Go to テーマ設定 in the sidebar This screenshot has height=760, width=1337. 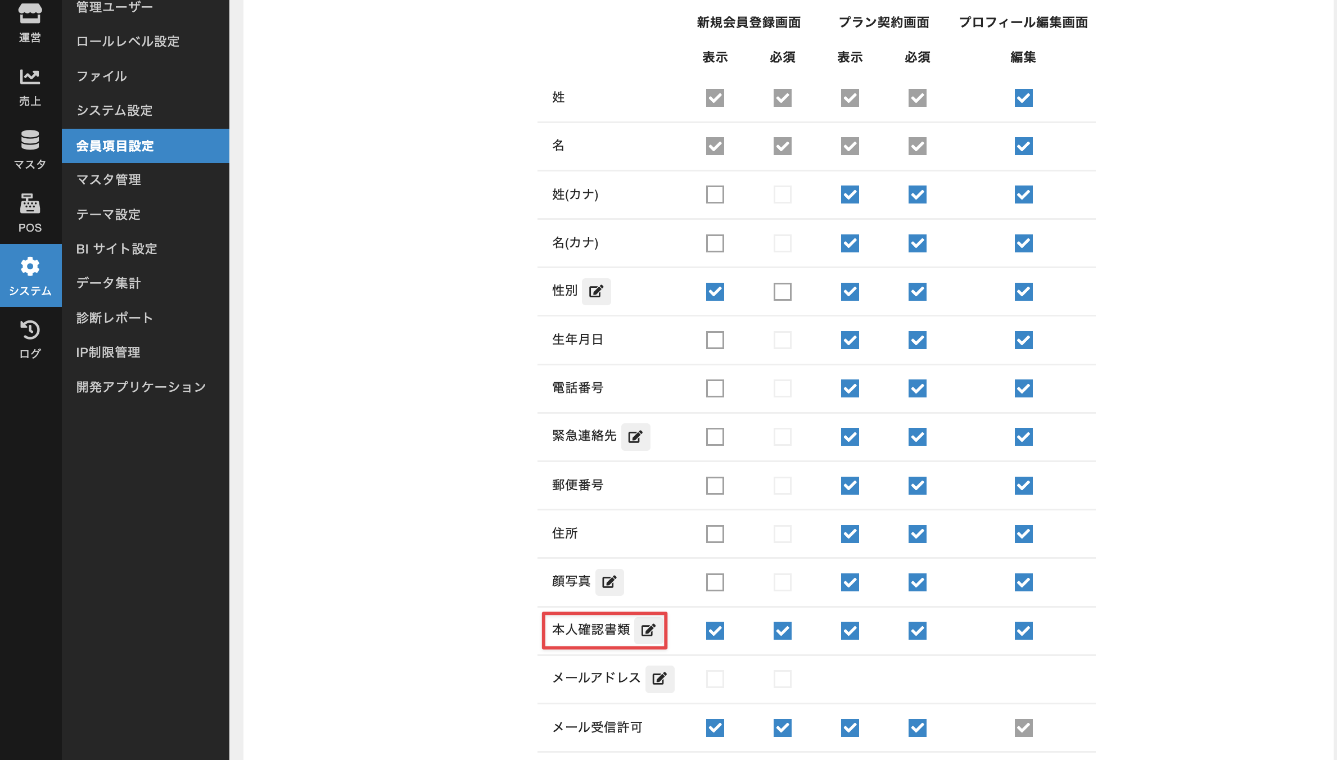[108, 214]
